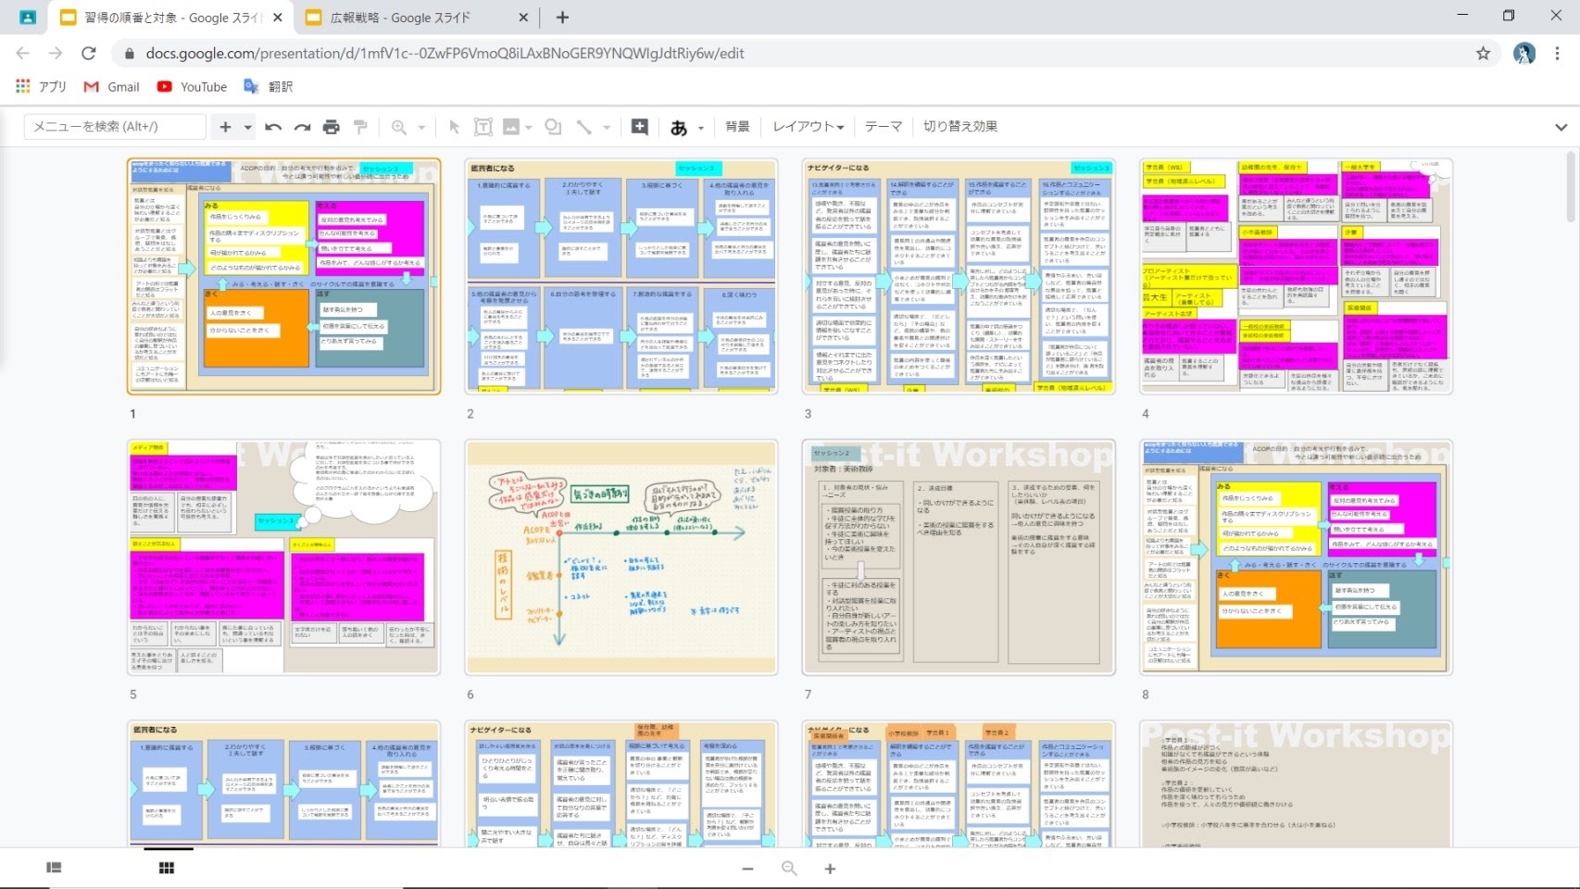Open the Chrome three-dot menu

coord(1558,54)
